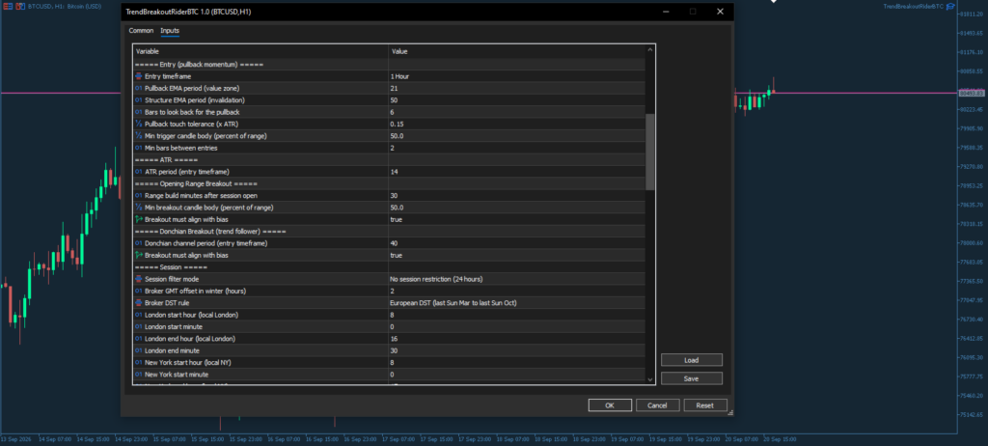The height and width of the screenshot is (446, 988).
Task: Click the boolean icon of Opening Range Breakout bias row
Action: pos(139,219)
